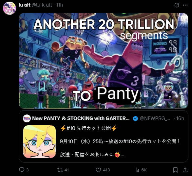Open the SpongeBob basketball meme image

click(104, 61)
